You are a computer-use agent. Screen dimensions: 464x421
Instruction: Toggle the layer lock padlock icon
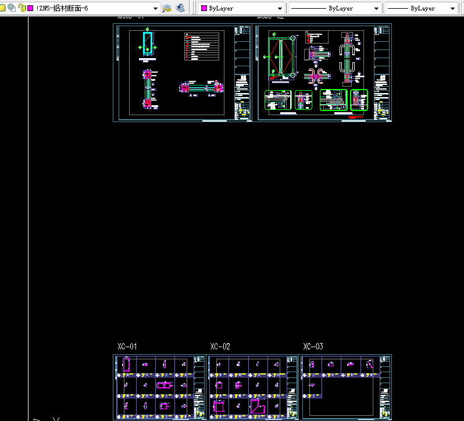click(22, 8)
